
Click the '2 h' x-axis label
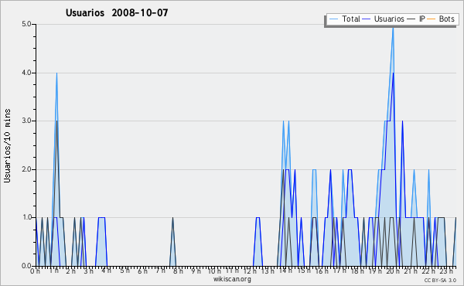click(70, 271)
